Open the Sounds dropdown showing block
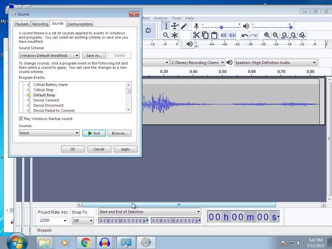 (x=49, y=133)
